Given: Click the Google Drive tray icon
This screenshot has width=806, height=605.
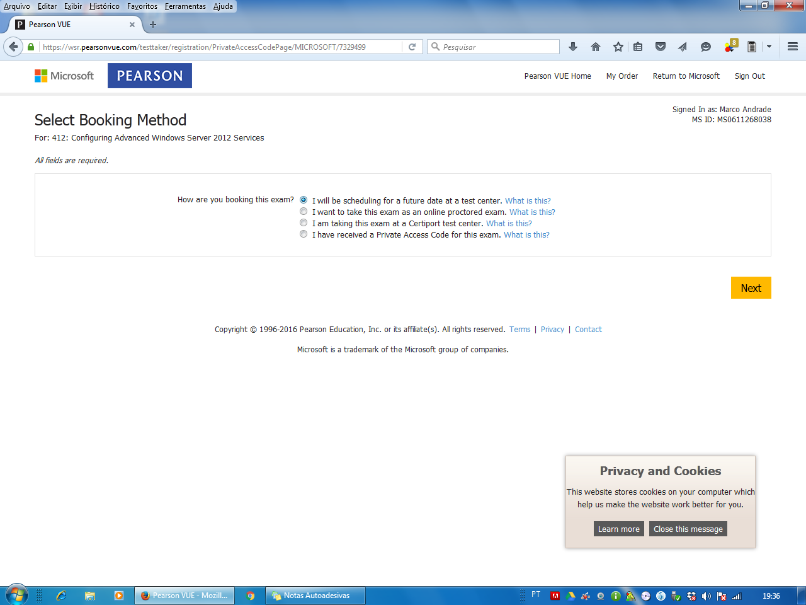Looking at the screenshot, I should (x=570, y=596).
